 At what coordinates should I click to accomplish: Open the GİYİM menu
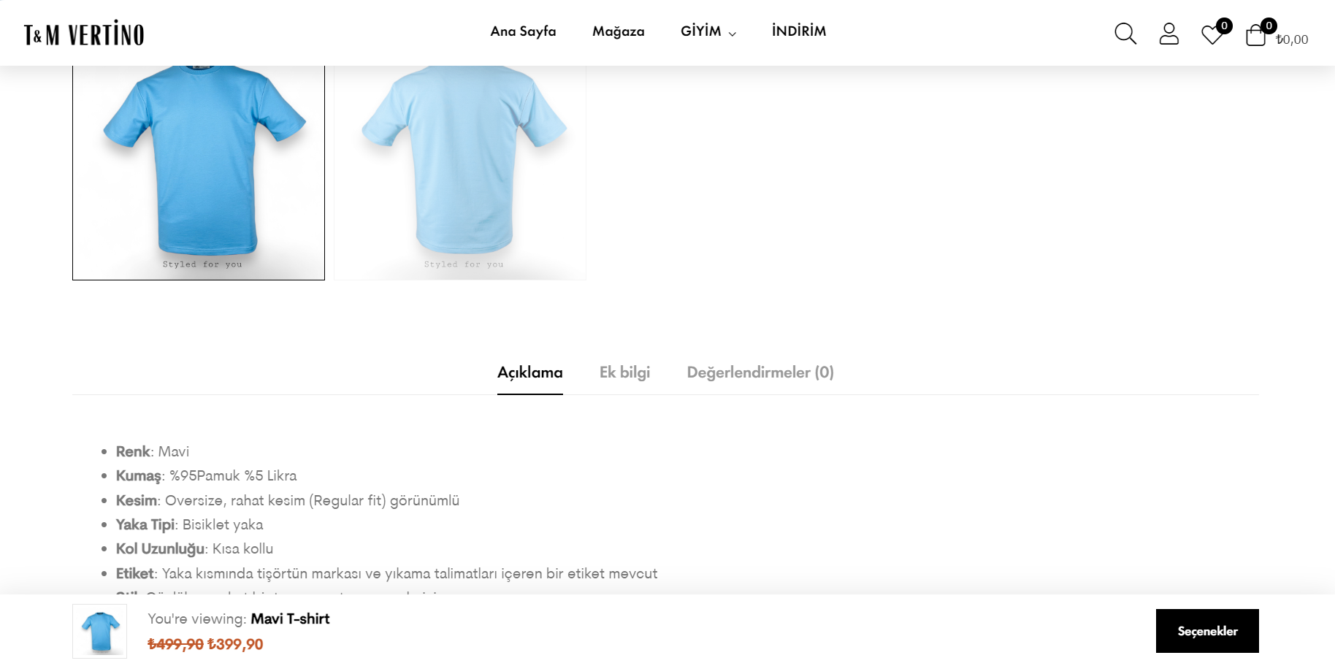701,31
